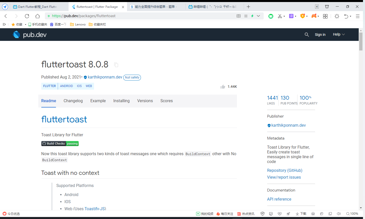Open the pub.dev search magnifier icon

pyautogui.click(x=307, y=35)
